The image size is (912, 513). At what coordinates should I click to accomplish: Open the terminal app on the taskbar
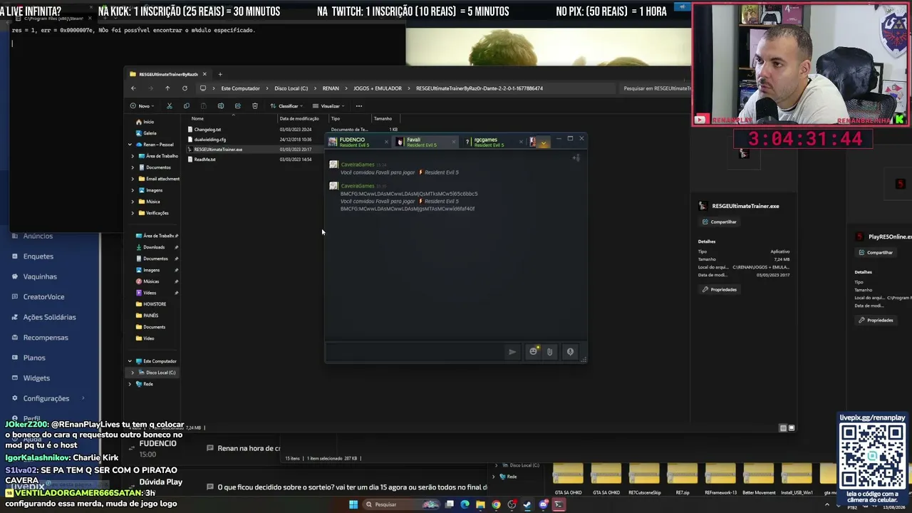(x=559, y=504)
